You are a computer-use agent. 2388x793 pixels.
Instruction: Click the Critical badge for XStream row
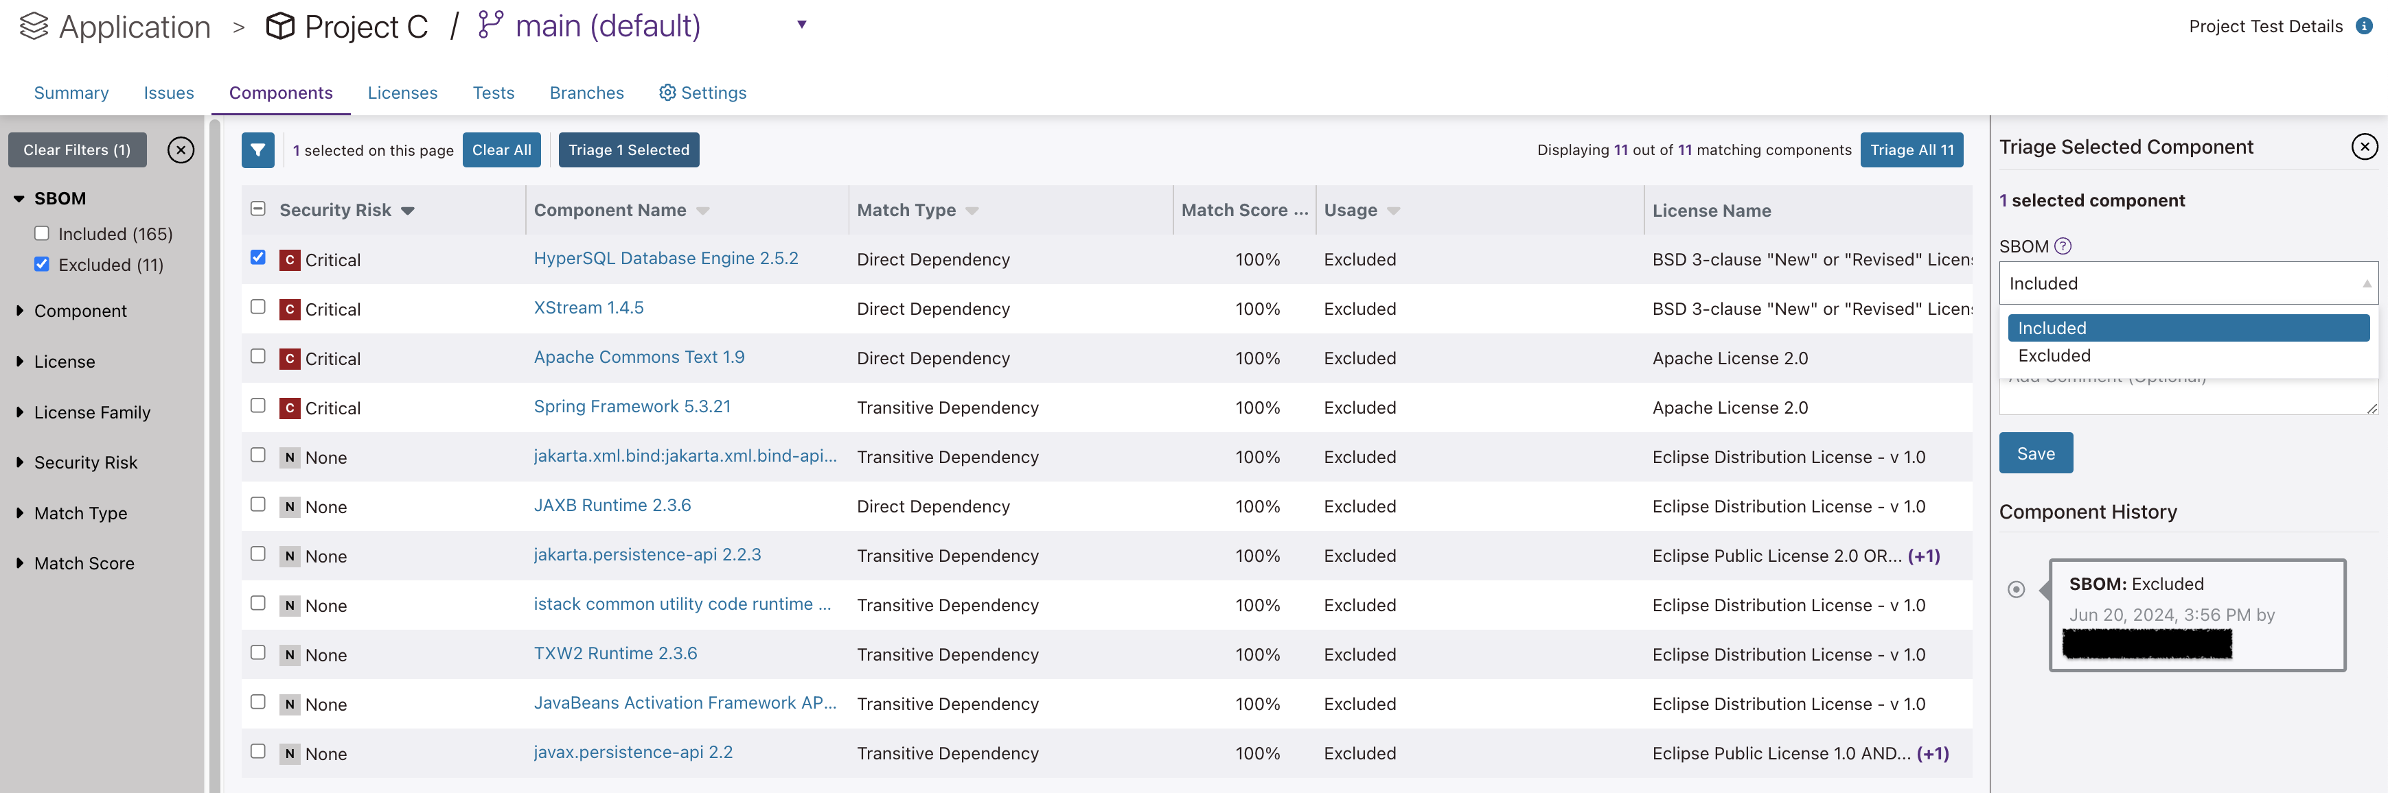pyautogui.click(x=290, y=309)
